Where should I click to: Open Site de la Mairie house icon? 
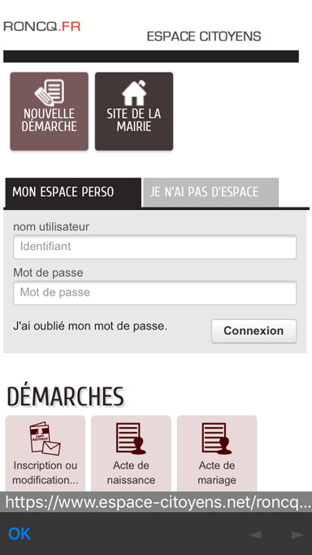134,93
